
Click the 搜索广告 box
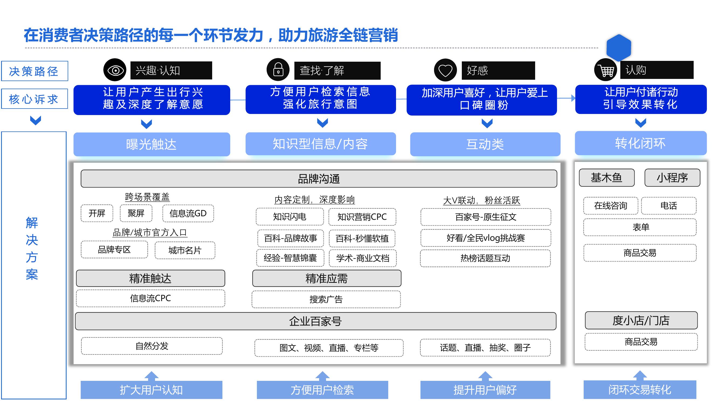click(326, 299)
